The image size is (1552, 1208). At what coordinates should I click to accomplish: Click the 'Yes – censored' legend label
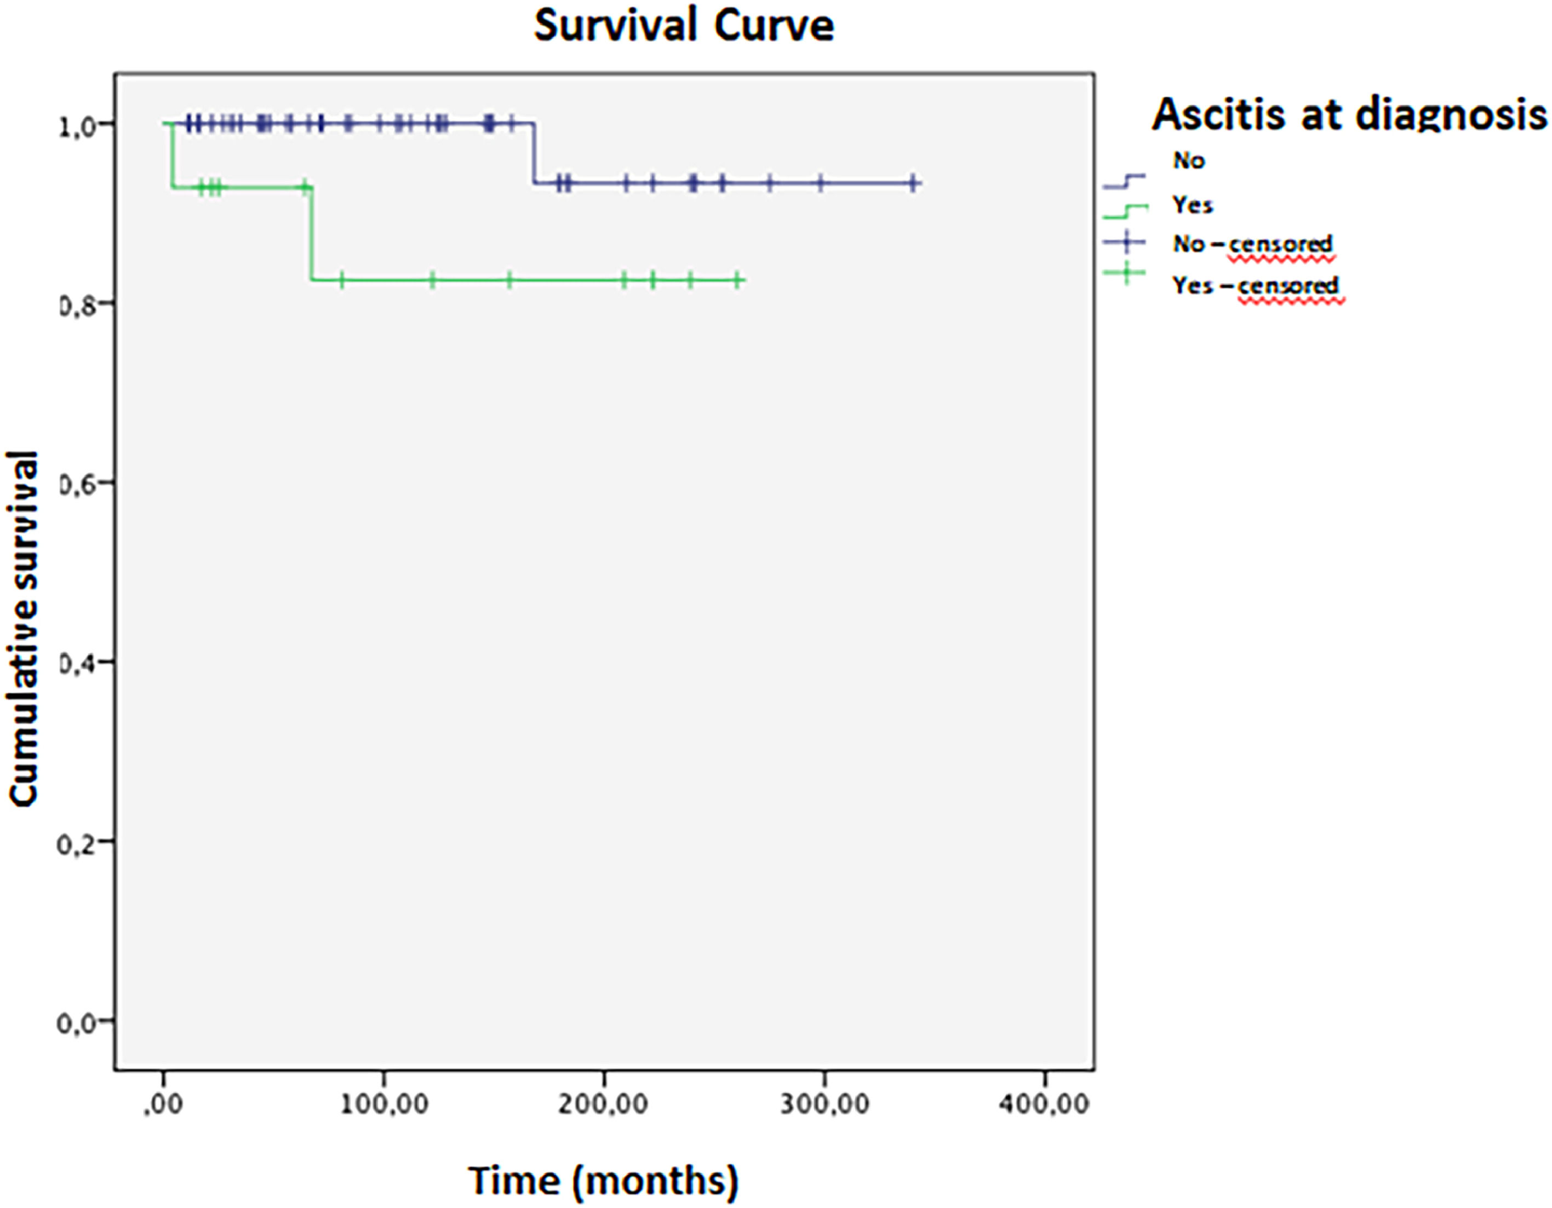pos(1256,285)
